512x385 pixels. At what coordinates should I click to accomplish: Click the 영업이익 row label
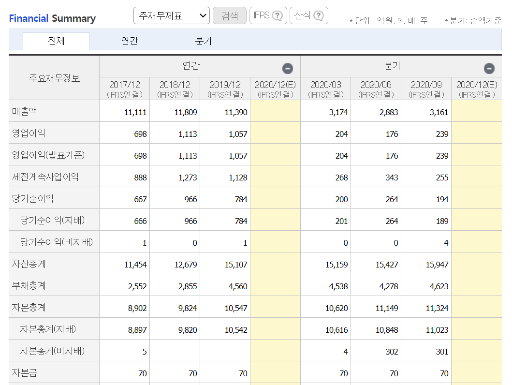[29, 133]
